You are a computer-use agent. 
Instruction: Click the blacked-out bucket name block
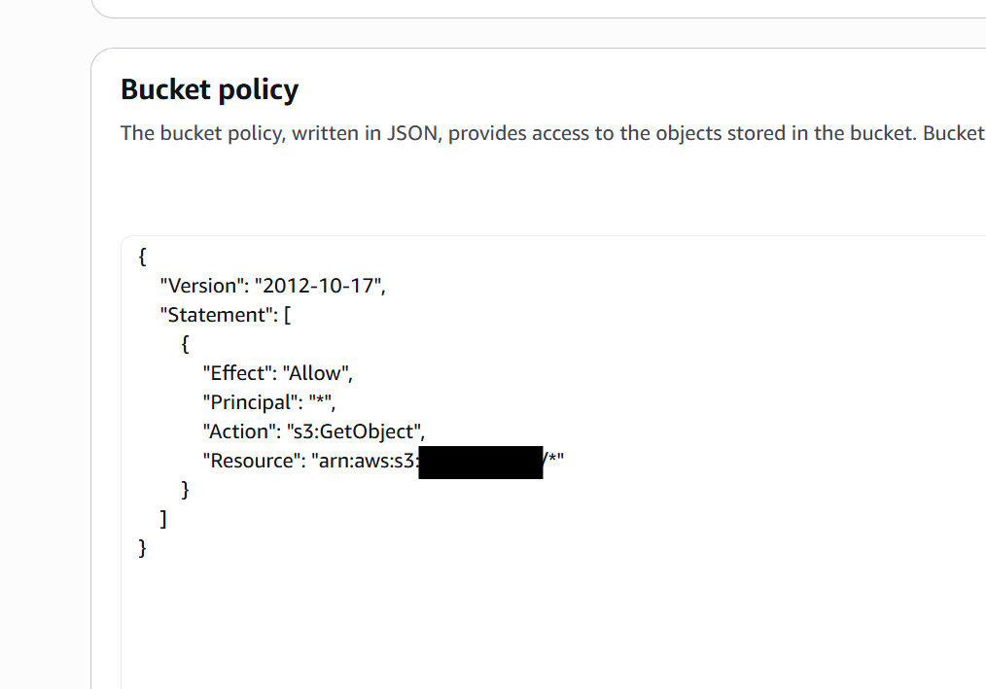(x=480, y=462)
